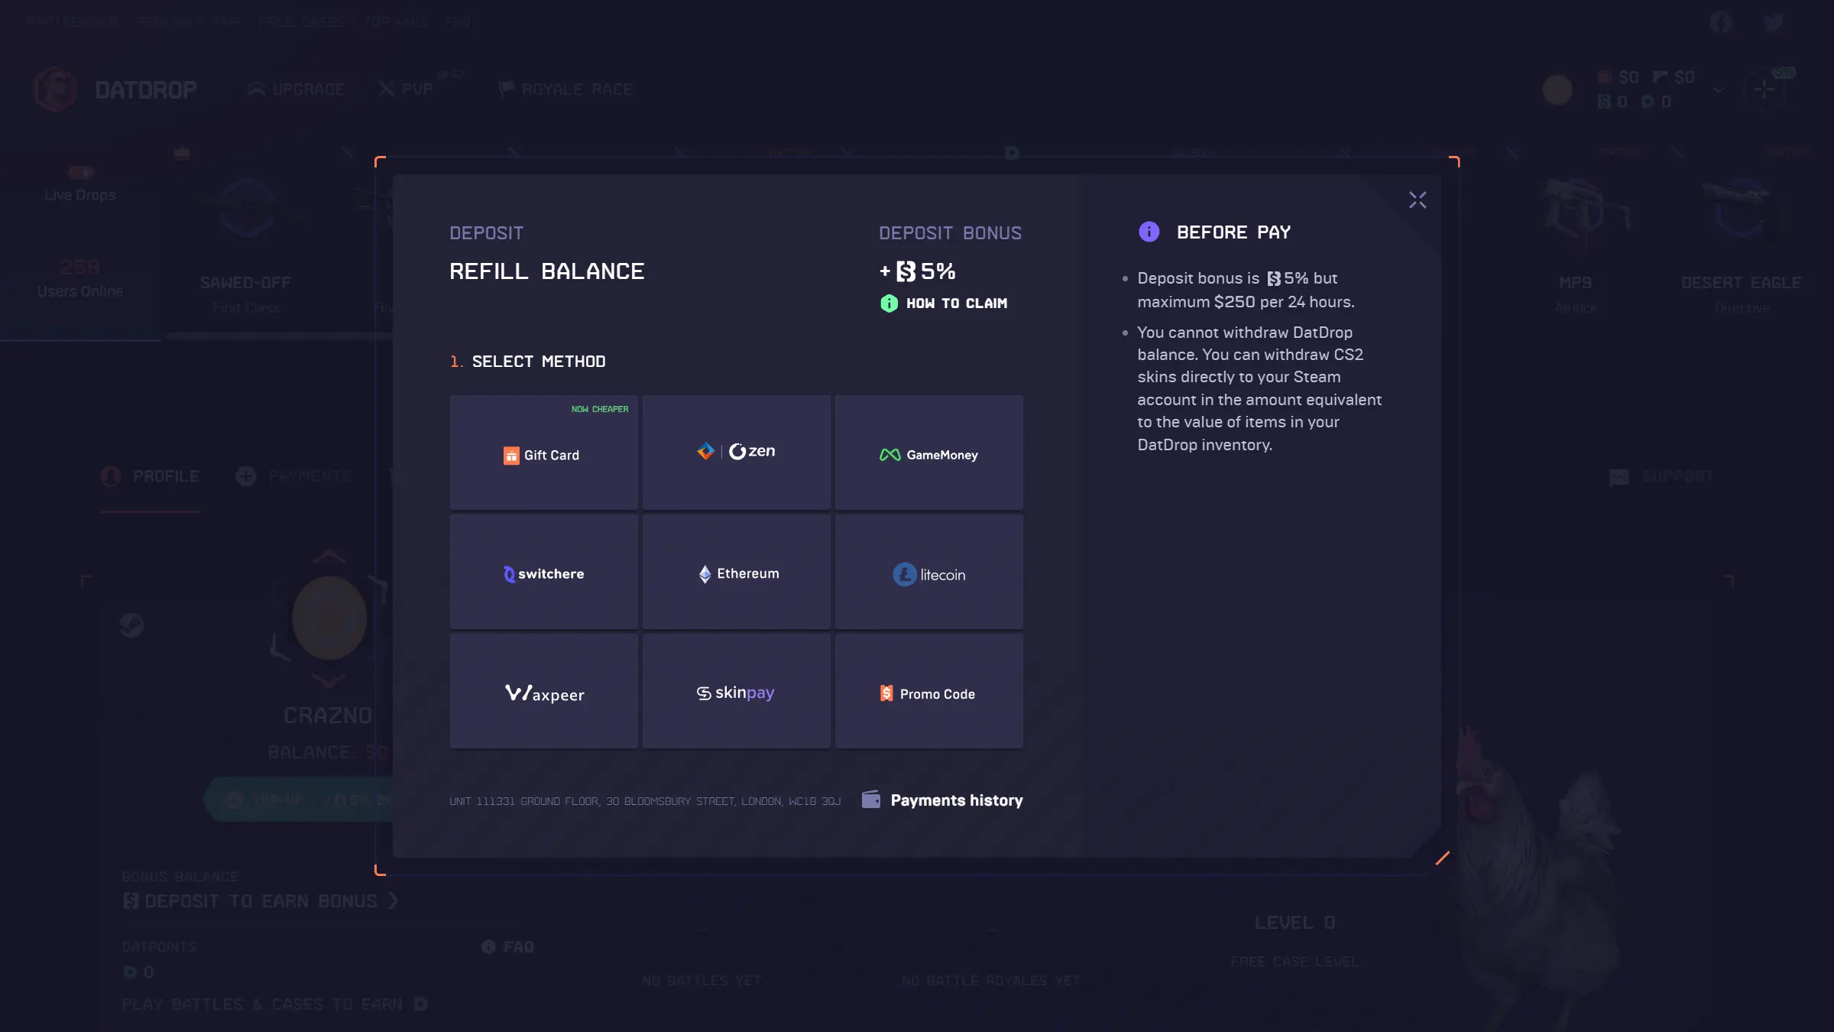Select the Litecoin payment tile

pos(928,572)
